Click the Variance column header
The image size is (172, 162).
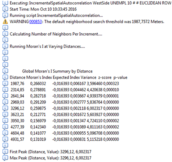pos(88,77)
